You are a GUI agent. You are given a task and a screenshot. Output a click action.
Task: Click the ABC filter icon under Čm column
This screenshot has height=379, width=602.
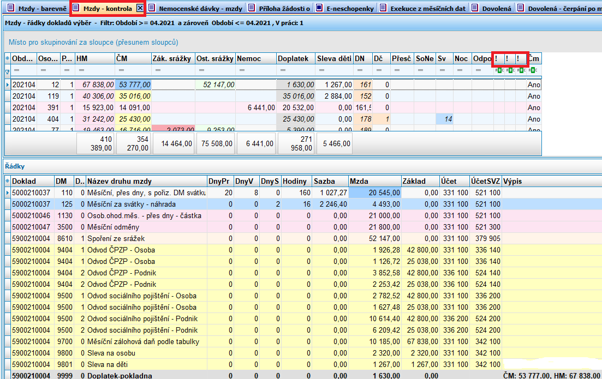click(x=533, y=70)
